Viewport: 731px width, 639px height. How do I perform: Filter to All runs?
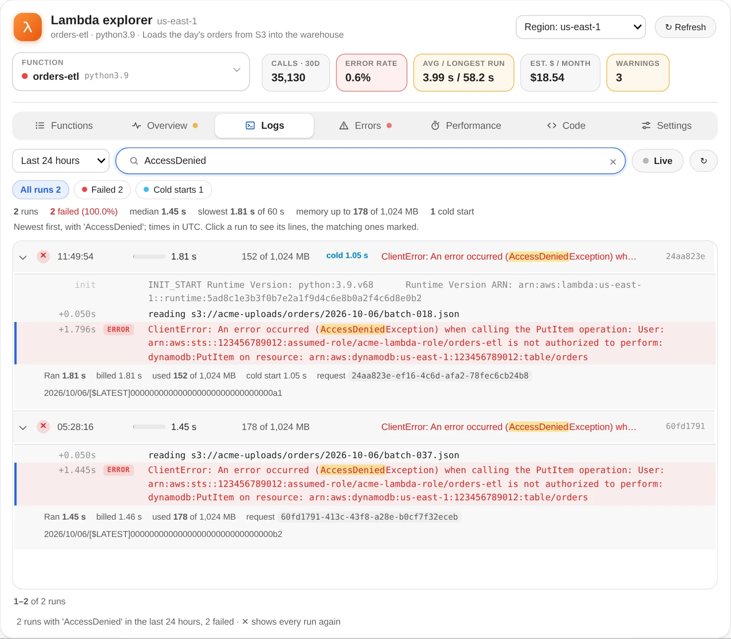coord(41,190)
